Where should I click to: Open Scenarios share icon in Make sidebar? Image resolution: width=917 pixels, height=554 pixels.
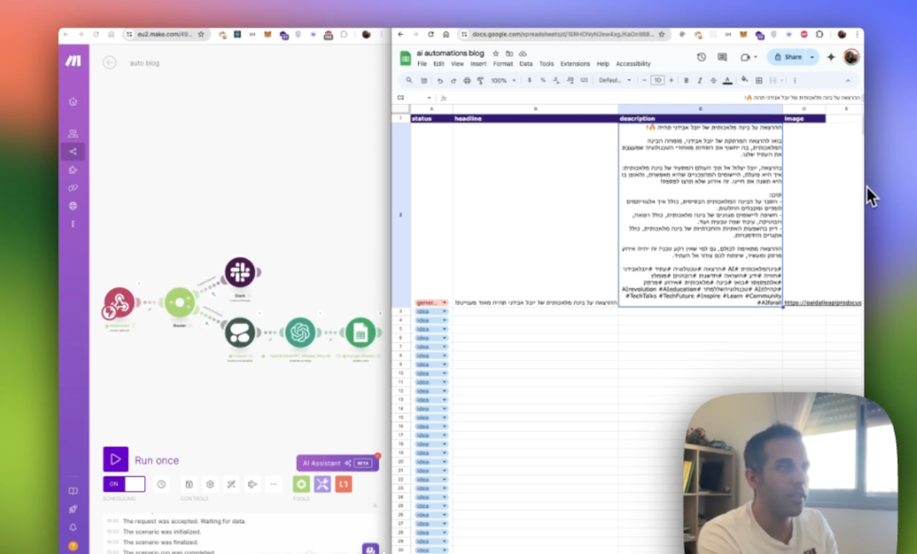pos(73,152)
